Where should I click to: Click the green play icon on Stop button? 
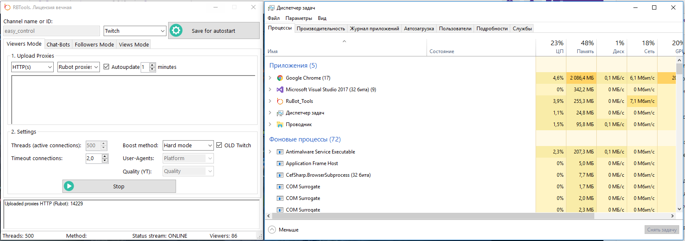coord(69,186)
